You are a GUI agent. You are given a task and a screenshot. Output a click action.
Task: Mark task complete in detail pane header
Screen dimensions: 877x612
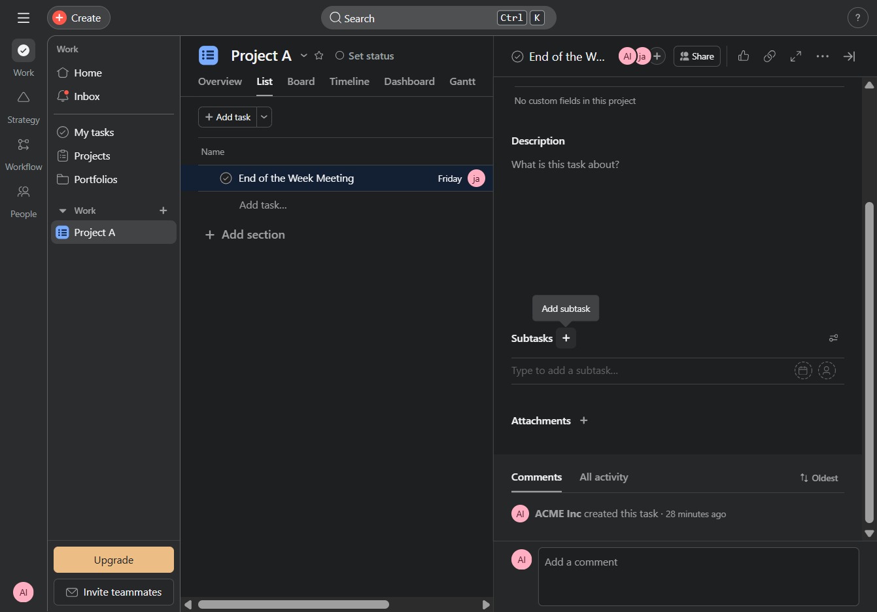(517, 56)
